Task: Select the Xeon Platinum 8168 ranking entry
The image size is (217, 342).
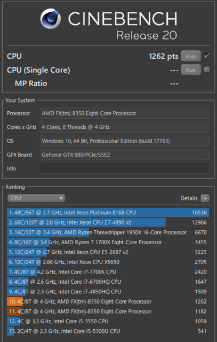Action: tap(108, 213)
